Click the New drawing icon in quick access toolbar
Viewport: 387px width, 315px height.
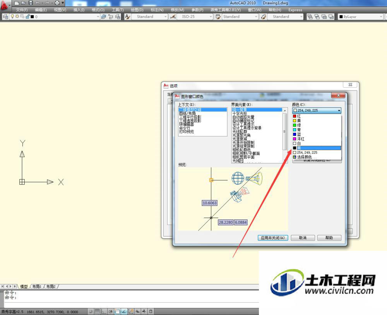click(x=17, y=3)
